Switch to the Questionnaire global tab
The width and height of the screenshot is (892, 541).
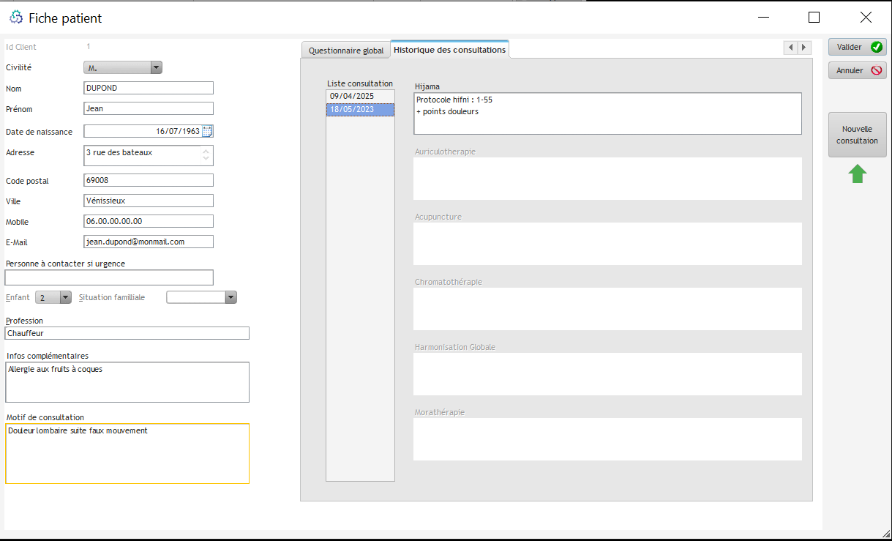click(x=345, y=51)
